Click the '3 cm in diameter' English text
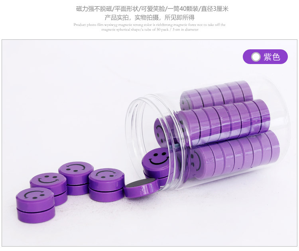 pos(185,29)
